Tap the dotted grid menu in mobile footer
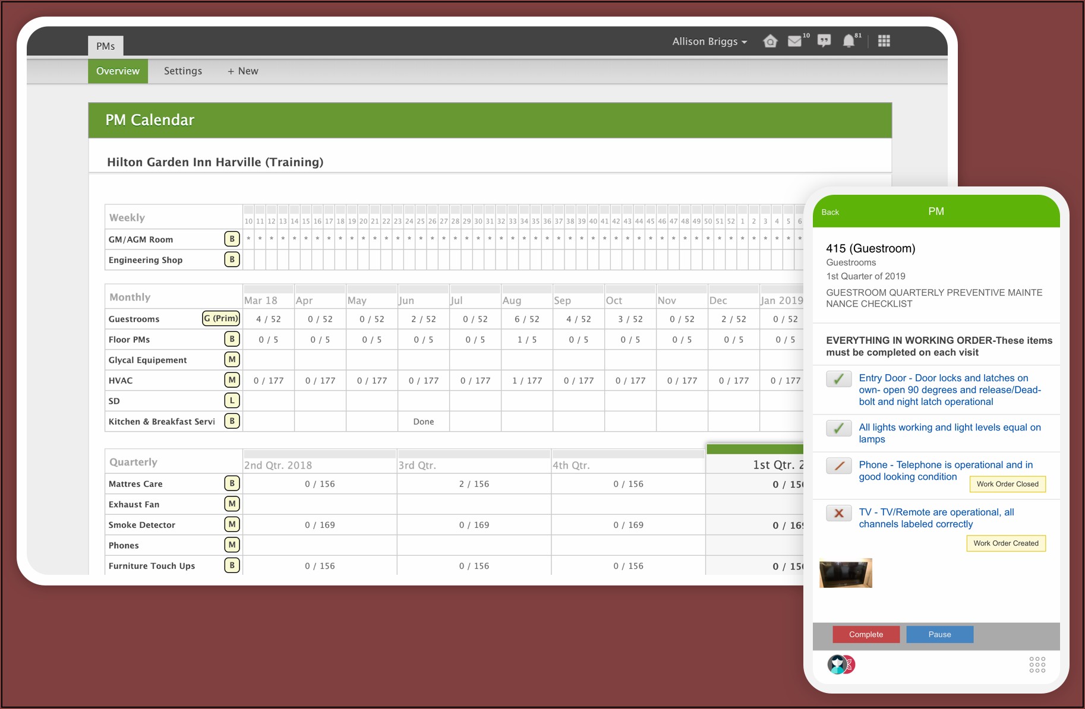 [x=1037, y=664]
